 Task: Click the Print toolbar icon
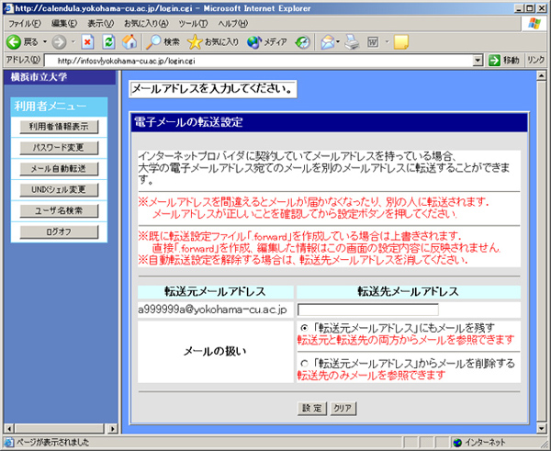352,41
